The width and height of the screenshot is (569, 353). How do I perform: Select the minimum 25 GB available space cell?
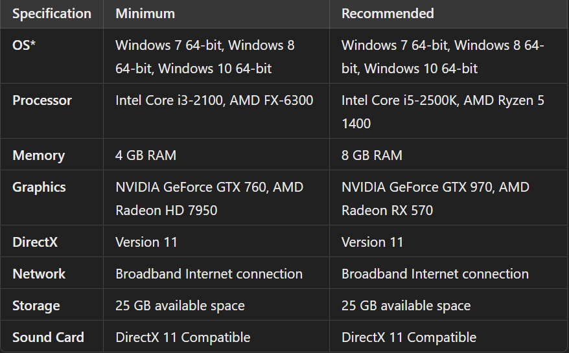click(x=180, y=306)
